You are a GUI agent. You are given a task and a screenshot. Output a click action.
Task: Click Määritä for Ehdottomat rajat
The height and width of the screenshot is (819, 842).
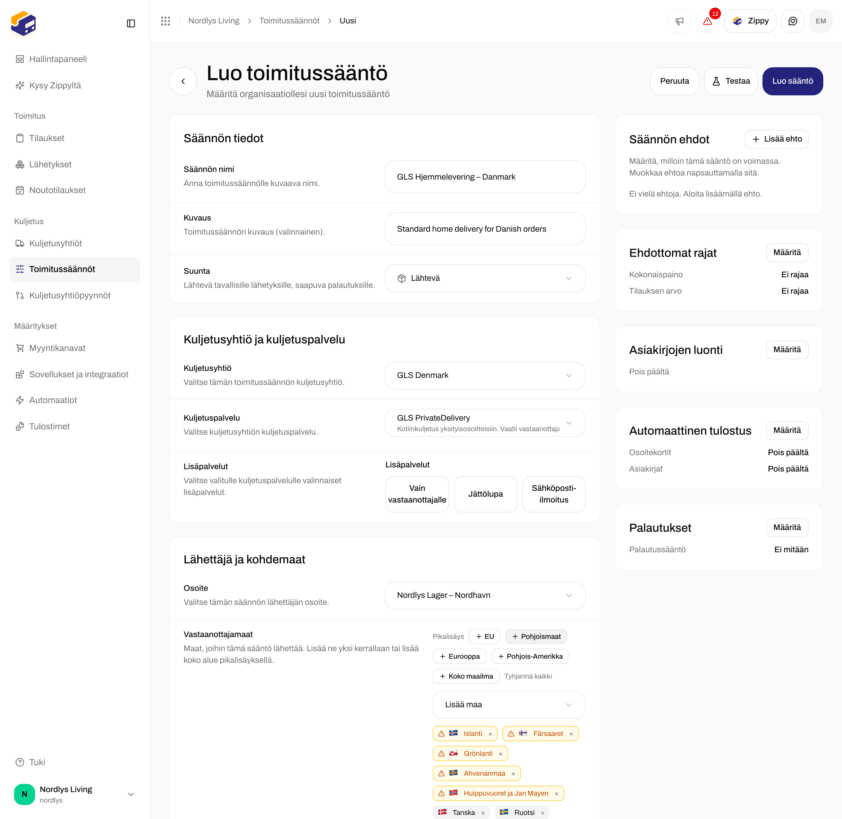tap(787, 252)
